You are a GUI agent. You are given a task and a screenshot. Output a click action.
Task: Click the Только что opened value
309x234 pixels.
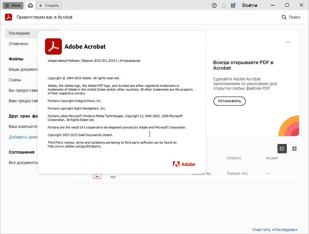(x=237, y=174)
